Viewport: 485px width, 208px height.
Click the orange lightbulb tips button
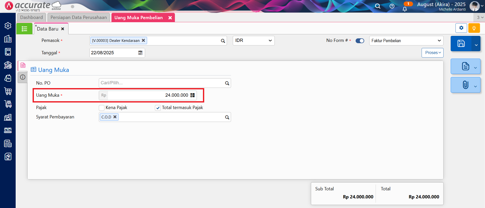tap(474, 28)
